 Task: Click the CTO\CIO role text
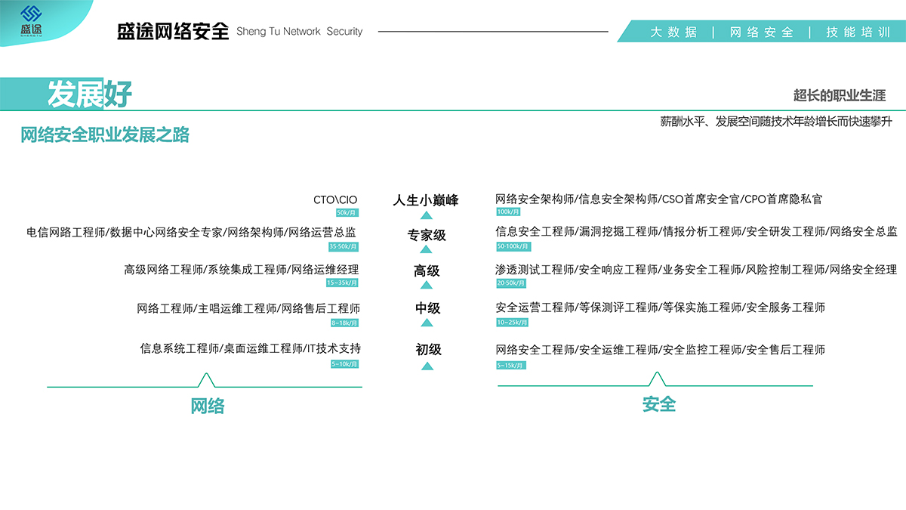(x=335, y=200)
